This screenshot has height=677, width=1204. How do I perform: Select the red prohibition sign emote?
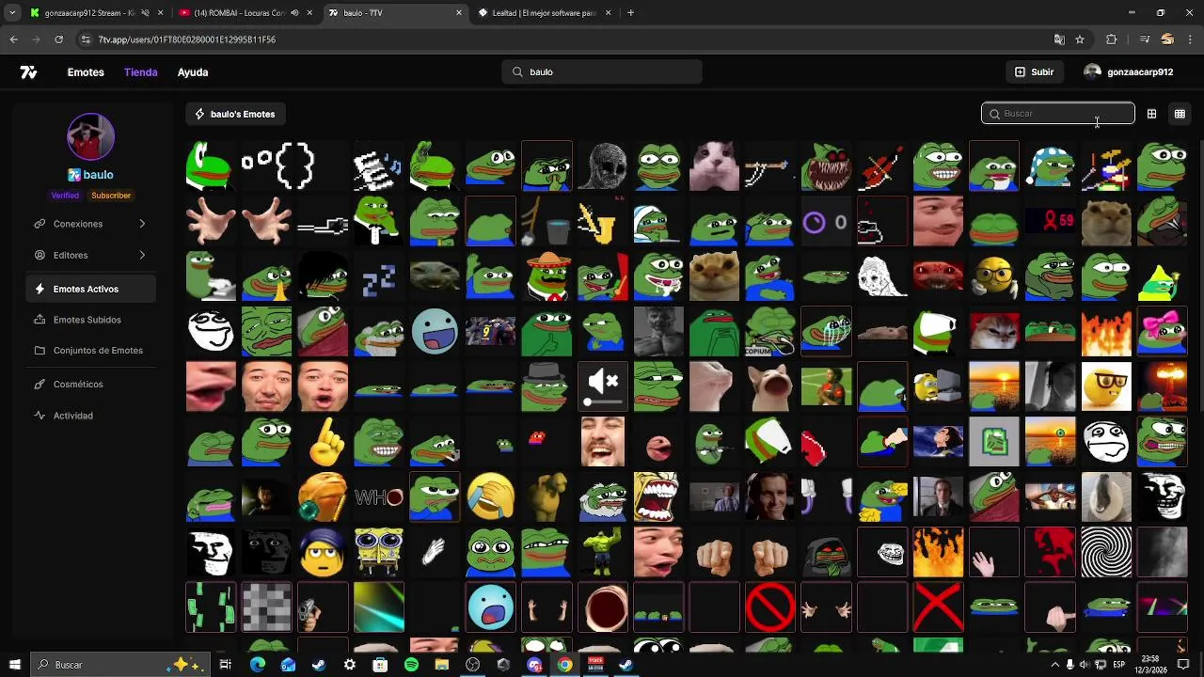(x=770, y=607)
